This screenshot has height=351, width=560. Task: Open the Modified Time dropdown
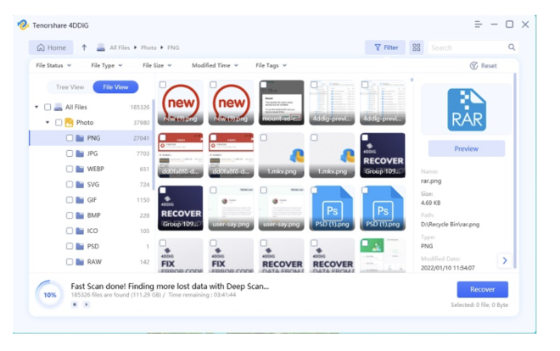[215, 65]
